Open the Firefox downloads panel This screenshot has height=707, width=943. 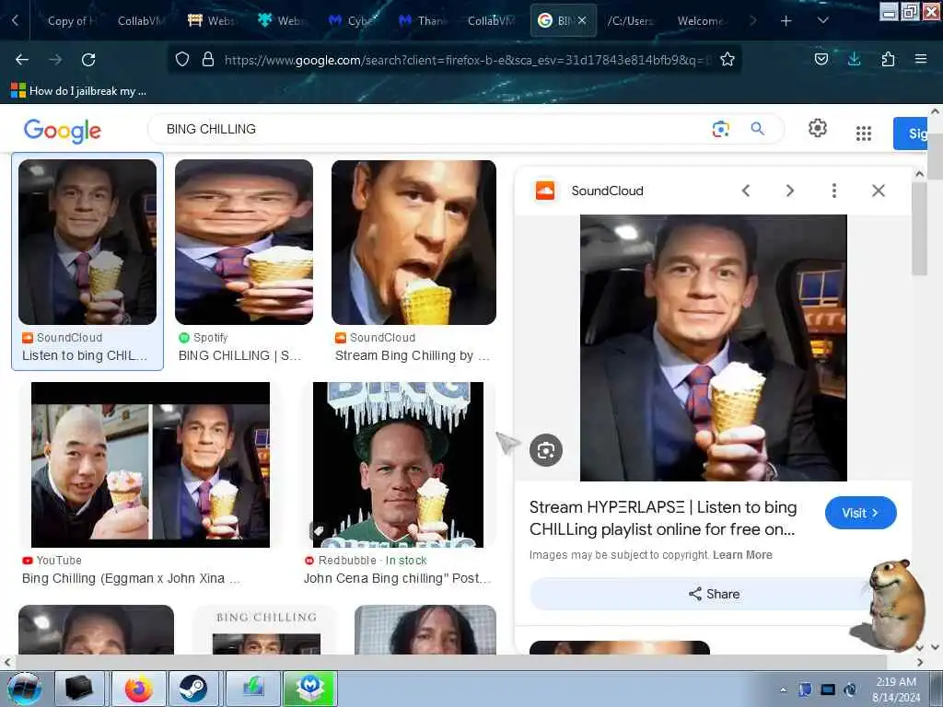[854, 59]
